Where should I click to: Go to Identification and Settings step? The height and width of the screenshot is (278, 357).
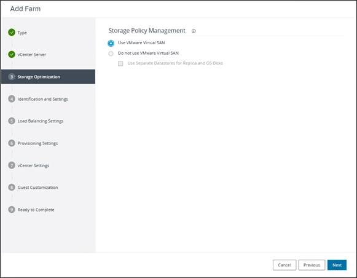[x=43, y=99]
